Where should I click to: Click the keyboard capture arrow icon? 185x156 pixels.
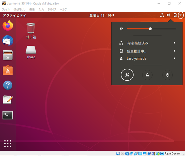(162, 154)
